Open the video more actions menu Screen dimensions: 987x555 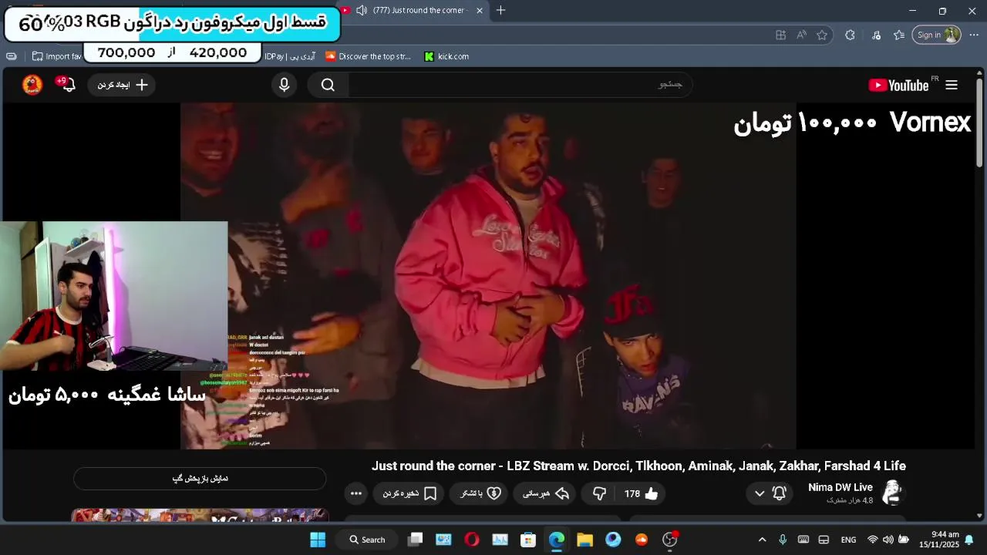point(355,493)
